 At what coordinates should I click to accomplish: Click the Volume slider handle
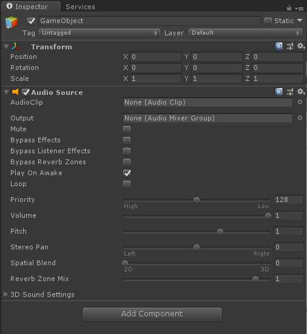pyautogui.click(x=268, y=216)
